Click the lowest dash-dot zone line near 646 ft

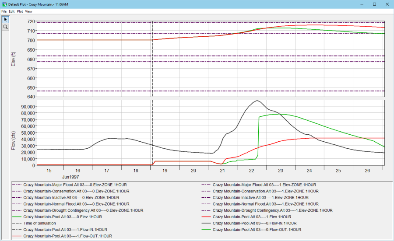(x=211, y=91)
